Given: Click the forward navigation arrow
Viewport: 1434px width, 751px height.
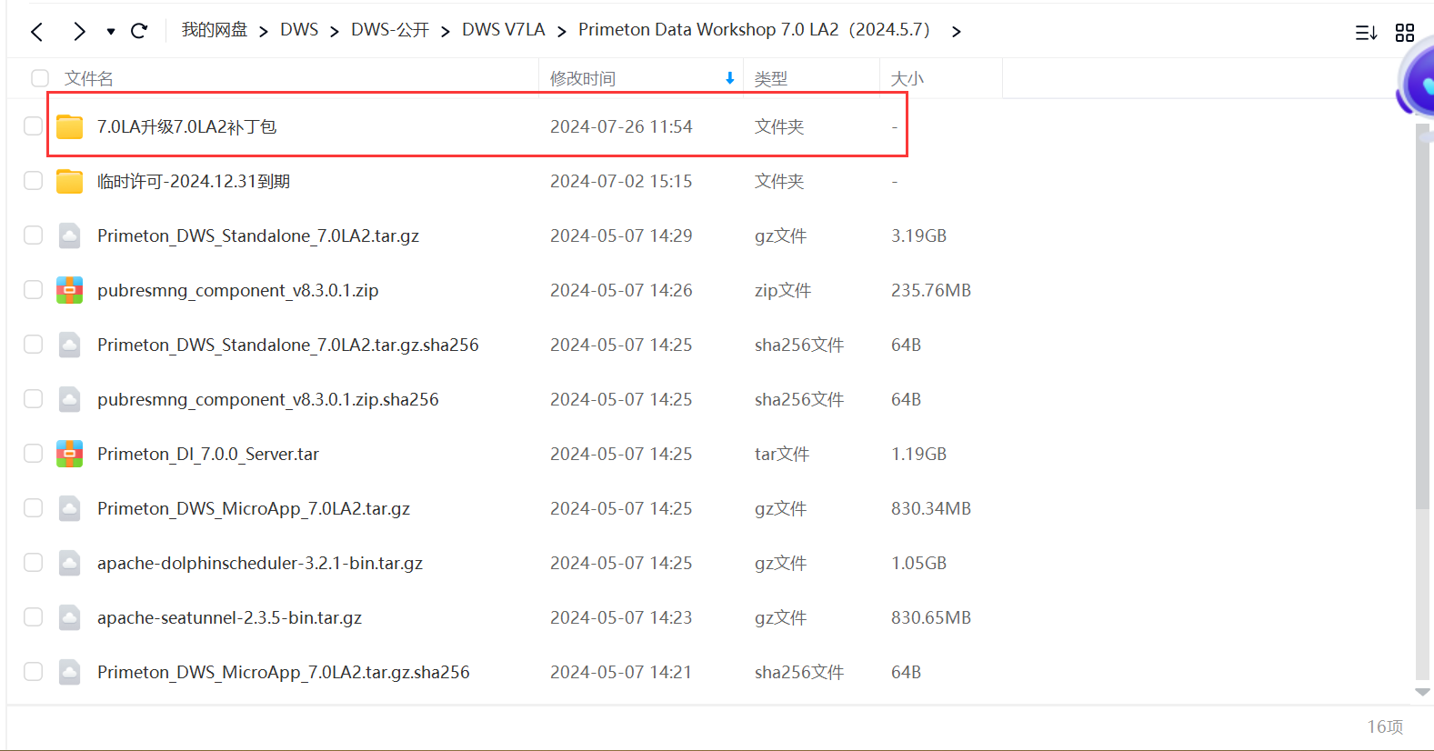Looking at the screenshot, I should [x=79, y=32].
